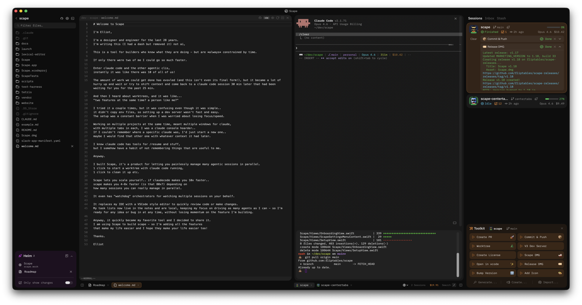Viewport: 582px width, 305px height.
Task: Click the Clear button in the Sessions panel
Action: [x=473, y=39]
